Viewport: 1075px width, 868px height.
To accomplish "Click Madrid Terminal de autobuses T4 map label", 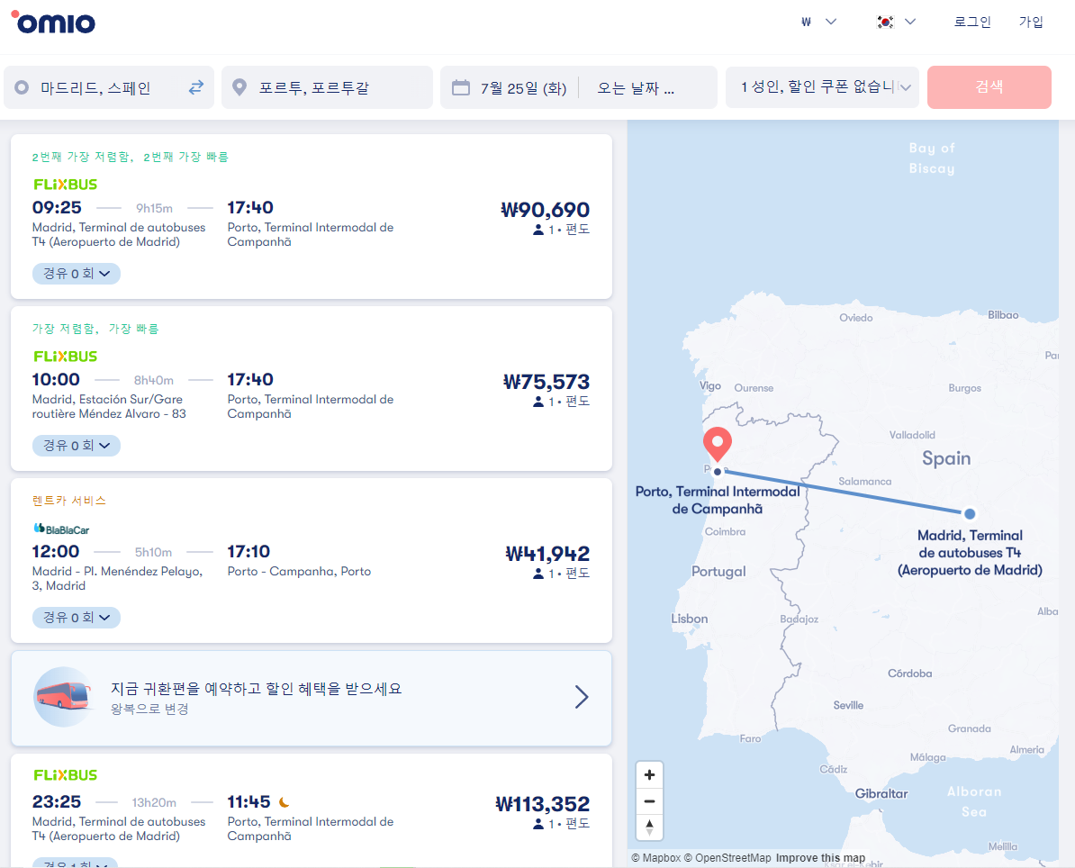I will pos(970,553).
